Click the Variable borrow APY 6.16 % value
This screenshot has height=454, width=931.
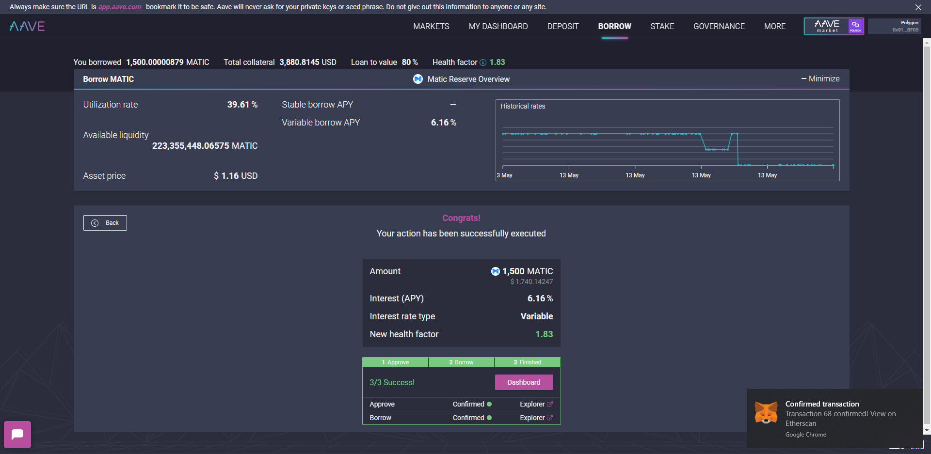click(443, 123)
